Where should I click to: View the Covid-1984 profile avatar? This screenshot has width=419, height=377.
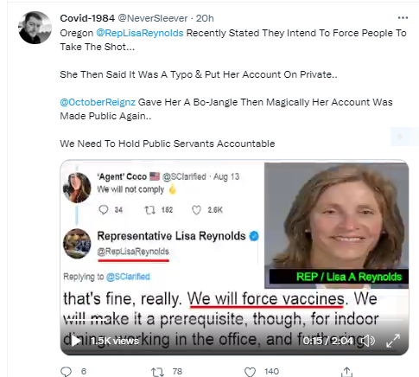pyautogui.click(x=35, y=28)
